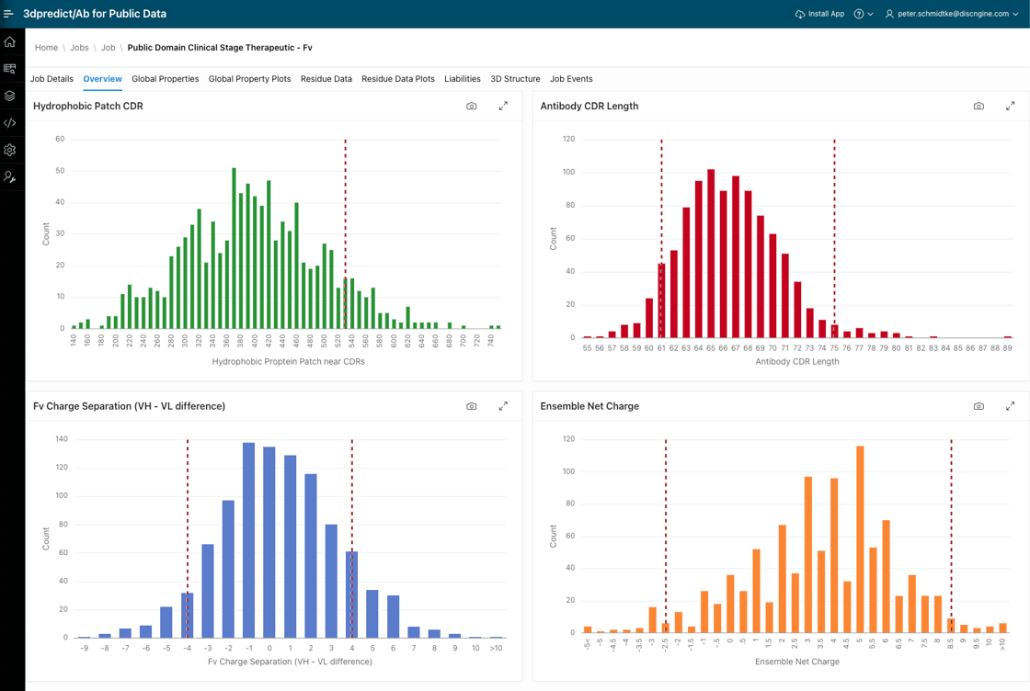Expand Antibody CDR Length chart to fullscreen
This screenshot has height=691, width=1030.
[1010, 107]
